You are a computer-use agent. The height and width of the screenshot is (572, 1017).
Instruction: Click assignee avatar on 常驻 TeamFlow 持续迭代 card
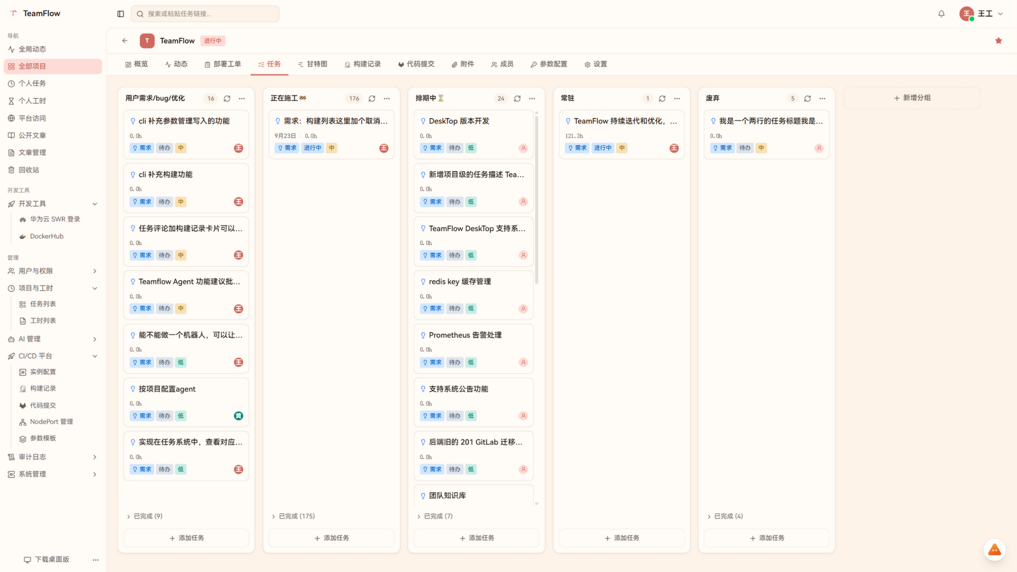674,148
